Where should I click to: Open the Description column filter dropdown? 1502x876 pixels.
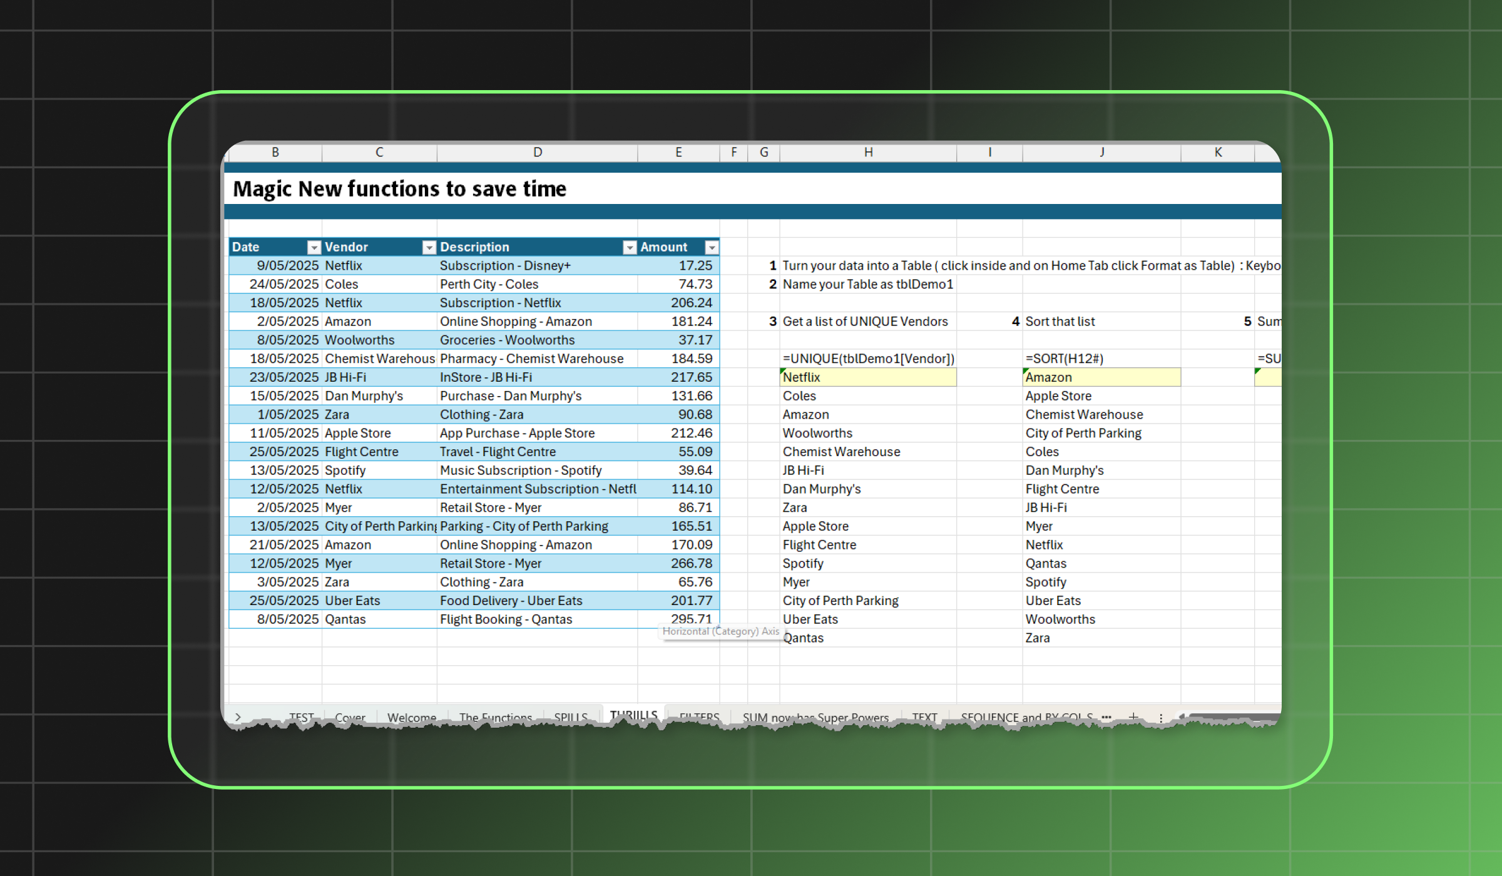pyautogui.click(x=630, y=247)
